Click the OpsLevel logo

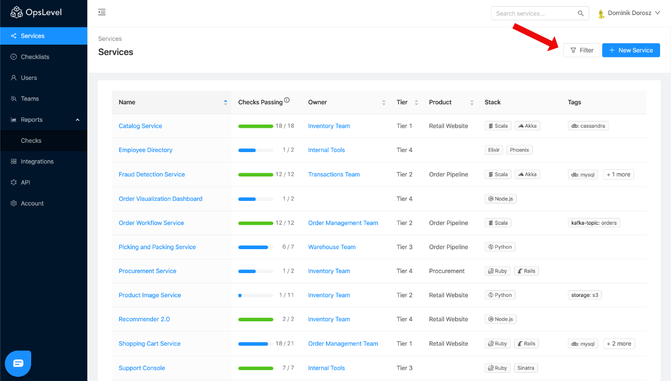point(36,12)
